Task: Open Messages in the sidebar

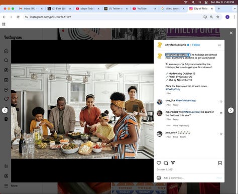Action: pyautogui.click(x=6, y=90)
